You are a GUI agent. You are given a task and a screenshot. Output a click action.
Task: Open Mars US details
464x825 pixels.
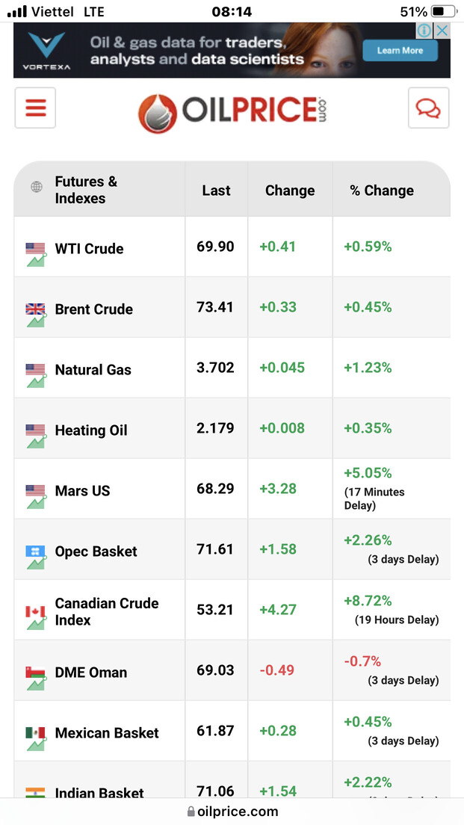[x=82, y=491]
